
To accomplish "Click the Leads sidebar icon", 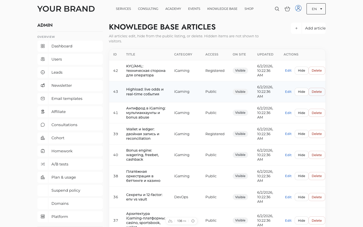I will tap(43, 72).
